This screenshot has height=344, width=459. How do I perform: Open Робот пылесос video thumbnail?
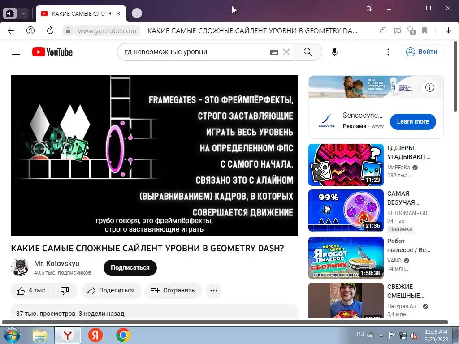click(x=346, y=258)
